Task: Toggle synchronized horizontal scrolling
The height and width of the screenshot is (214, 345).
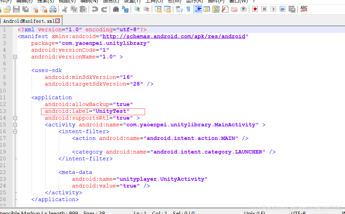Action: pos(167,9)
